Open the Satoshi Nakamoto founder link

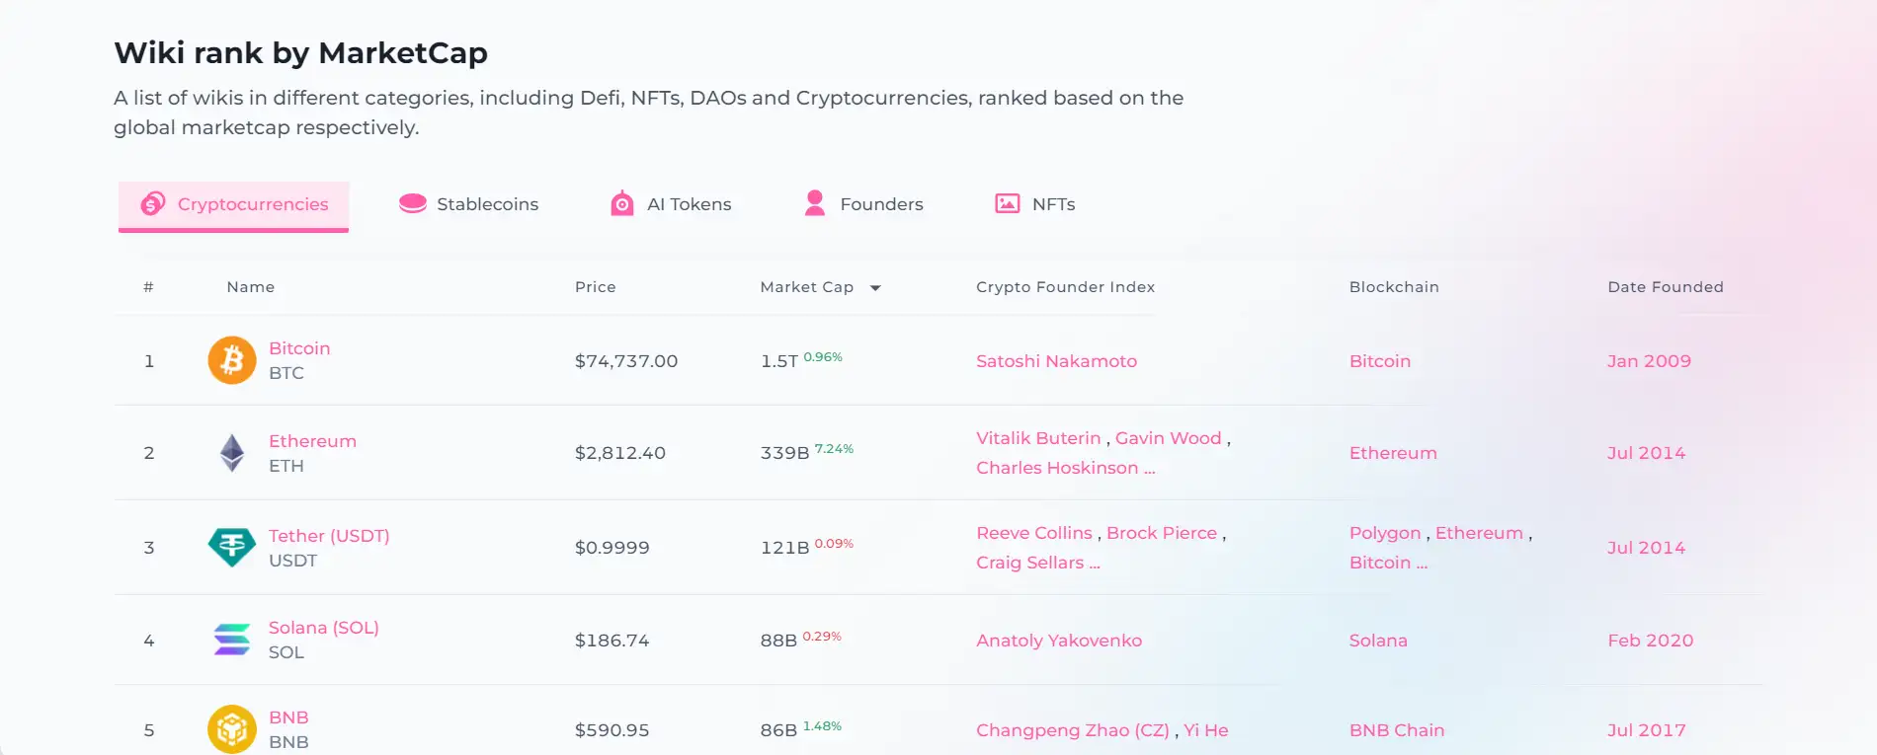[x=1056, y=361]
